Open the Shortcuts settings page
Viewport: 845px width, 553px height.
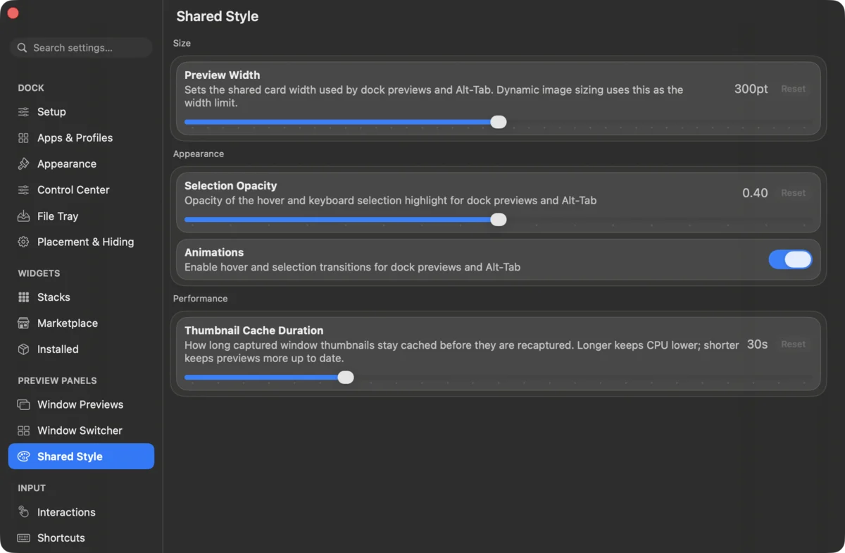[81, 538]
